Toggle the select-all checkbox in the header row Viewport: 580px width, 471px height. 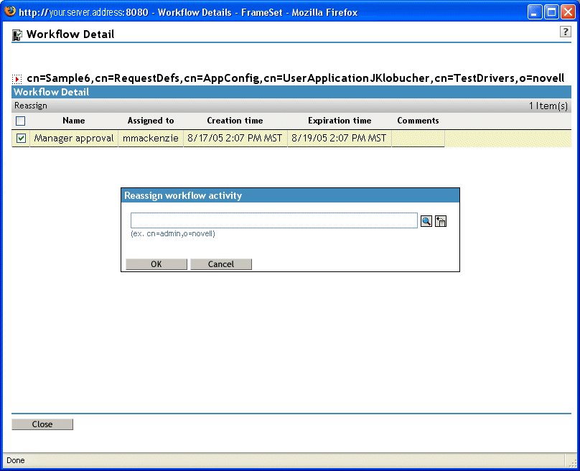click(20, 121)
